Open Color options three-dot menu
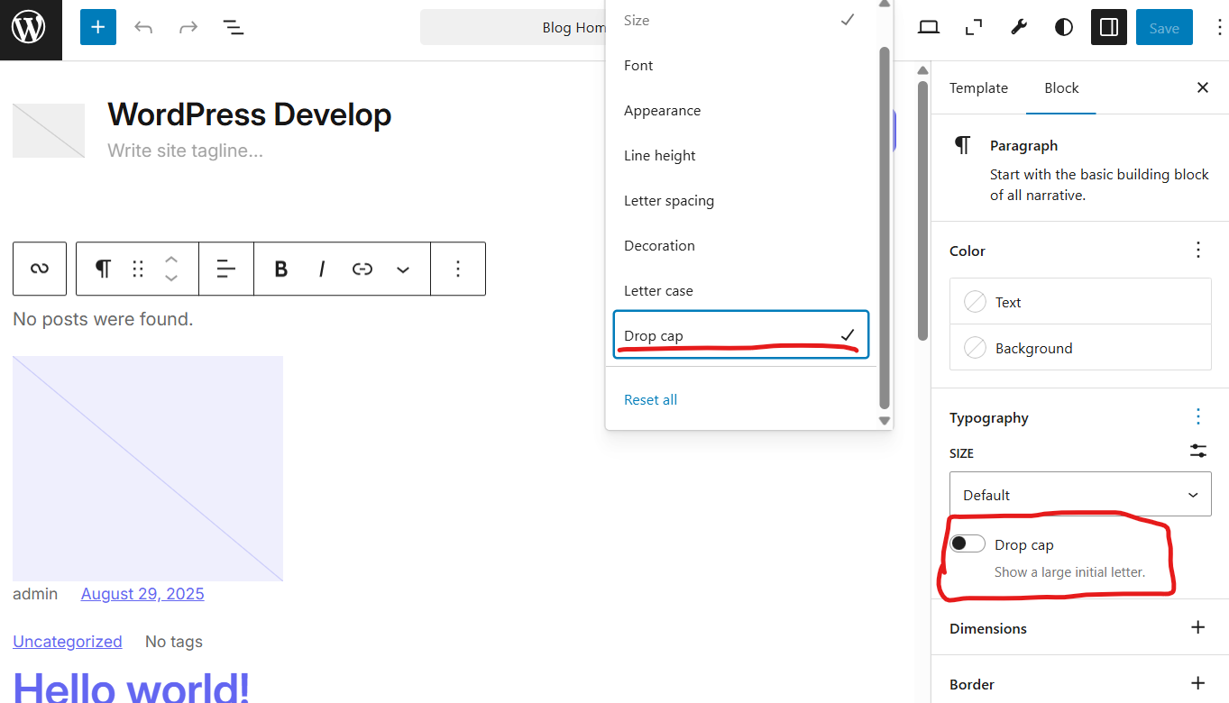The height and width of the screenshot is (703, 1229). [x=1198, y=250]
